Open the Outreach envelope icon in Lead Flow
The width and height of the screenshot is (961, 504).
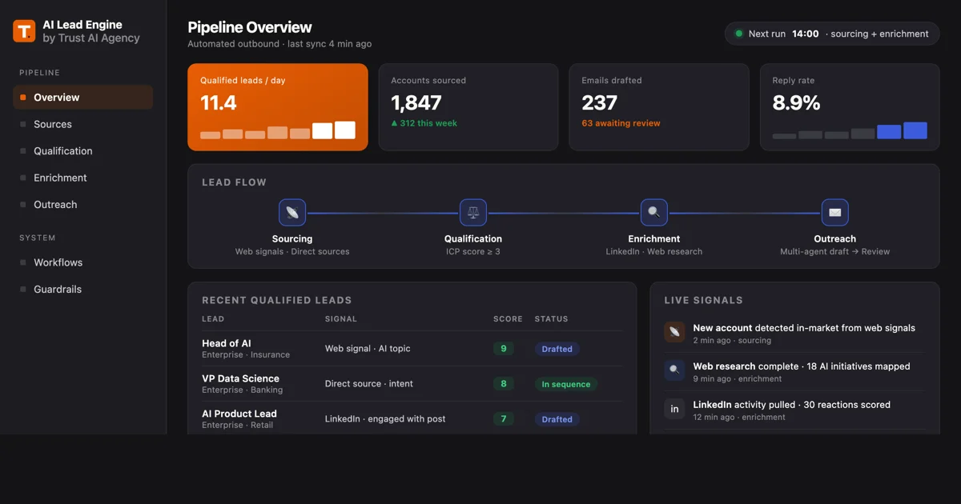click(x=835, y=213)
